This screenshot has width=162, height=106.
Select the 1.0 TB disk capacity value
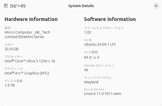click(10, 85)
